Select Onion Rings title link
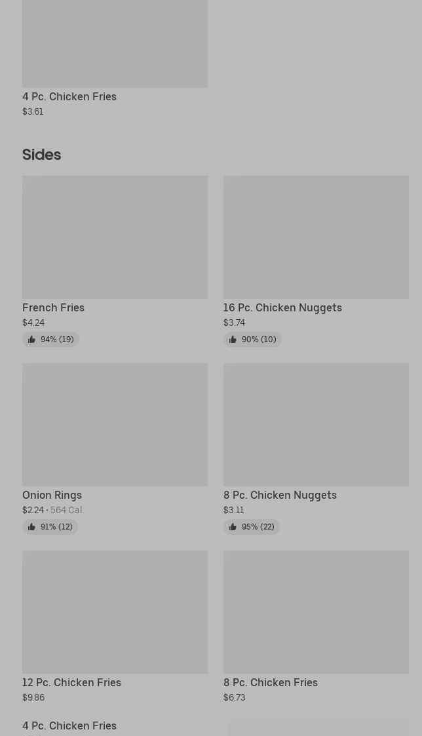This screenshot has width=422, height=736. click(52, 495)
